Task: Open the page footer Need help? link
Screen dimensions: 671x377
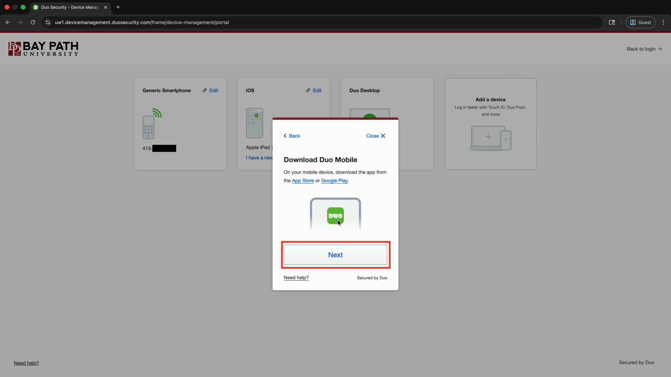Action: (x=27, y=363)
